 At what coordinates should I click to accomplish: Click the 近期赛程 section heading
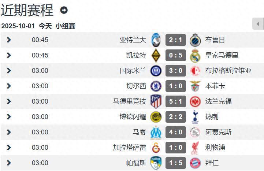tap(27, 10)
